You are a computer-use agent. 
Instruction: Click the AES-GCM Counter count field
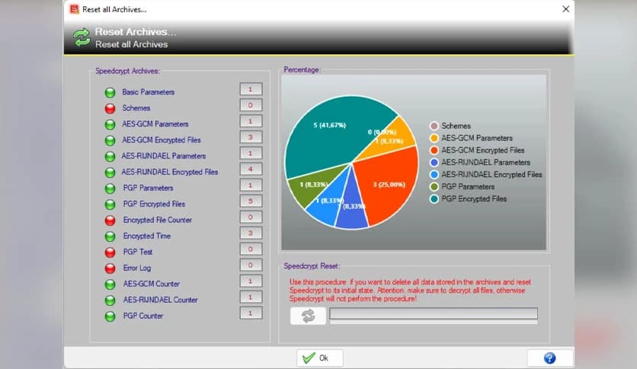click(251, 281)
